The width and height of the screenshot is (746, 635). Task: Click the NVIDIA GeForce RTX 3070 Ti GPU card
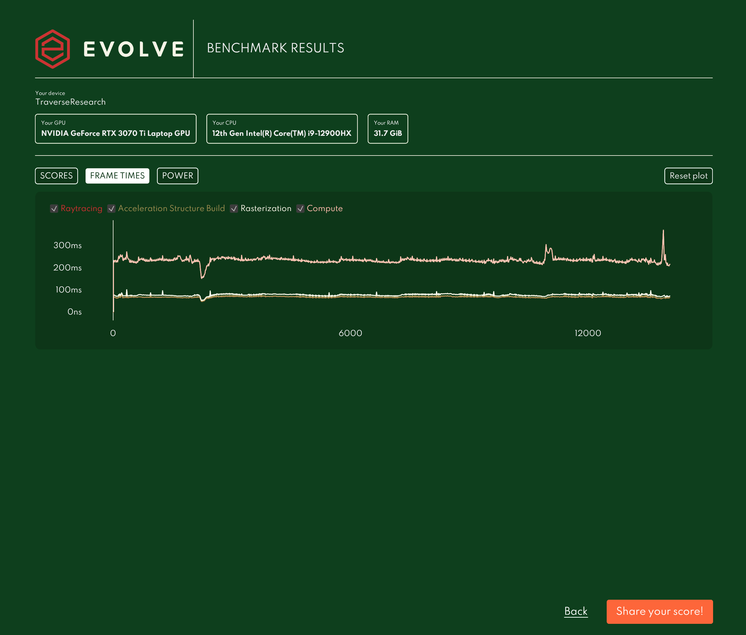(116, 128)
